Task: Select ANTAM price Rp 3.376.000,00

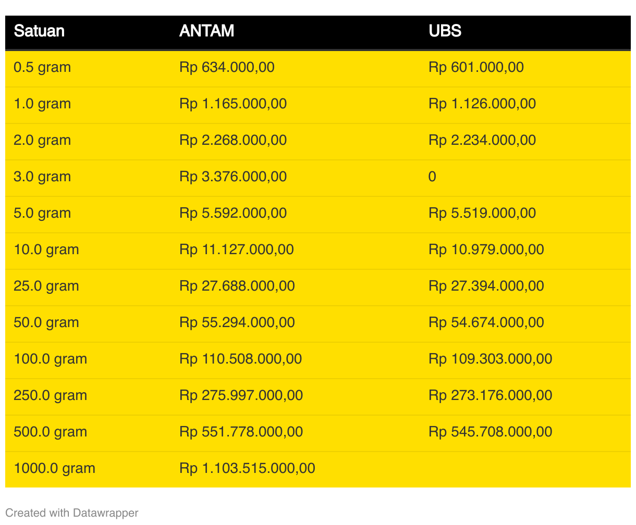Action: (233, 177)
